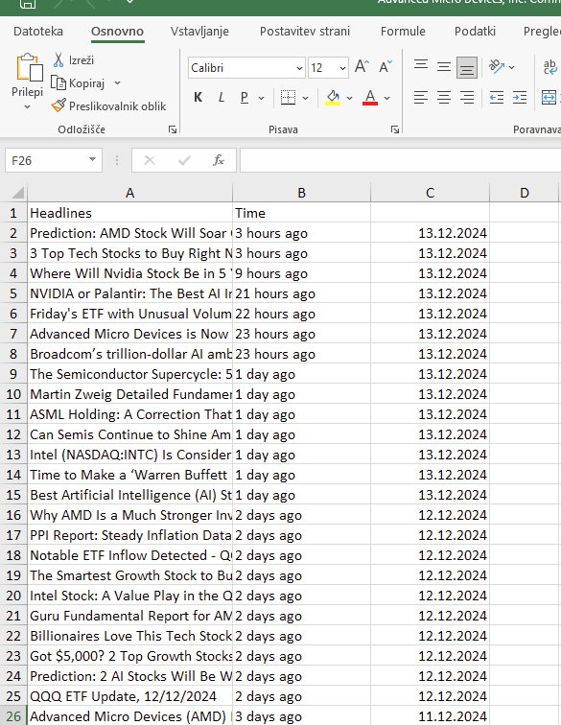This screenshot has width=561, height=725.
Task: Toggle bottom vertical alignment
Action: pos(467,68)
